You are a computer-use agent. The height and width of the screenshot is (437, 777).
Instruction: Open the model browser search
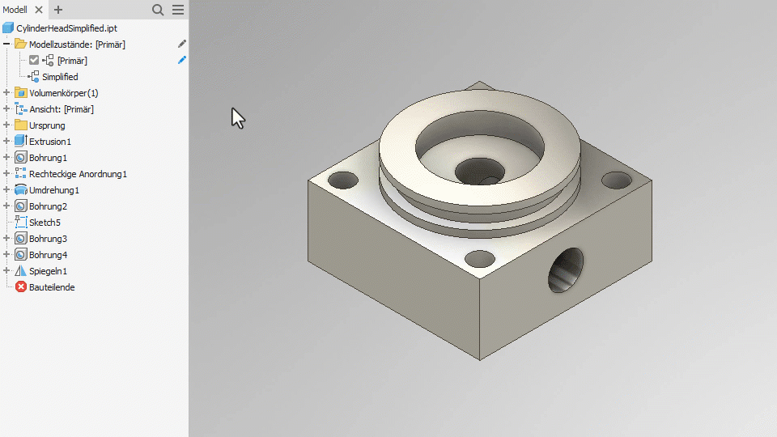point(158,10)
